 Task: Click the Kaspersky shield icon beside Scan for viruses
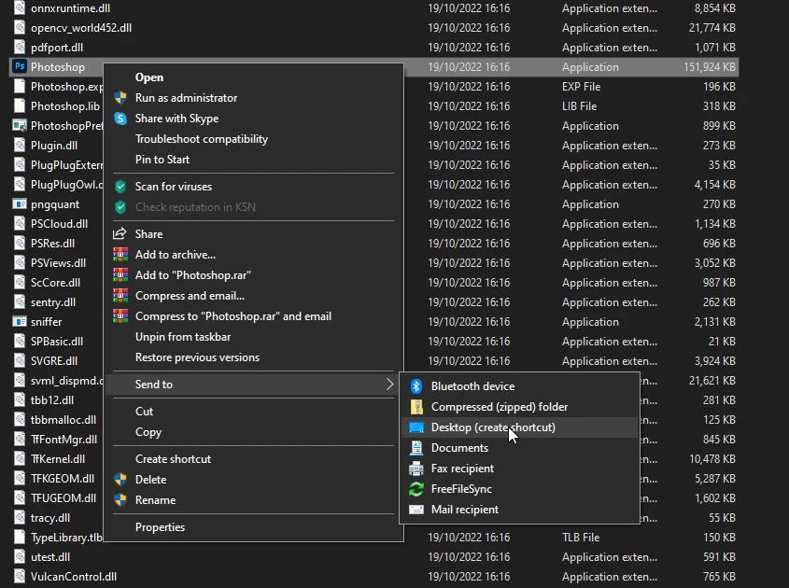[120, 187]
